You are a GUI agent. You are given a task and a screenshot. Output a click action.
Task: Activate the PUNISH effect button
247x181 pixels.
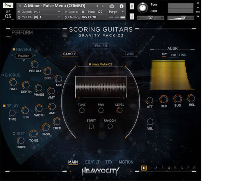tap(101, 46)
